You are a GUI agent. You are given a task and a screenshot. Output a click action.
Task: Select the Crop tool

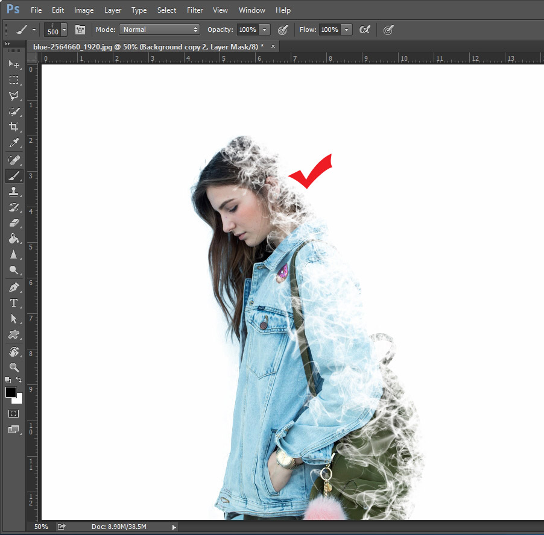[x=14, y=127]
